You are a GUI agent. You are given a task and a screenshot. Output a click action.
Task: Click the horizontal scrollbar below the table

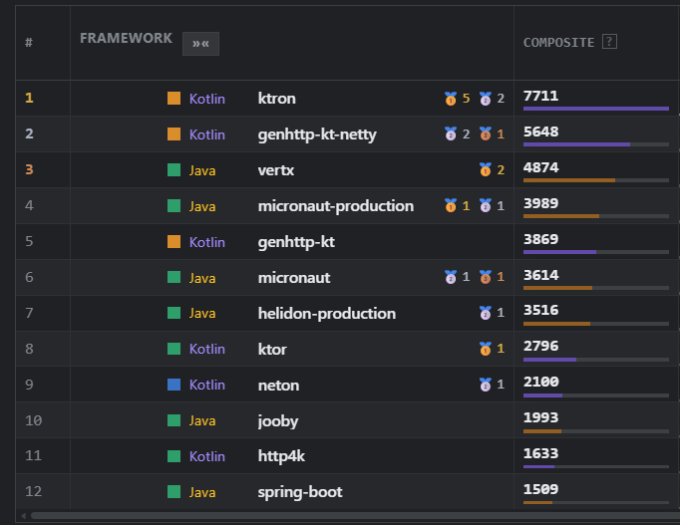click(355, 516)
